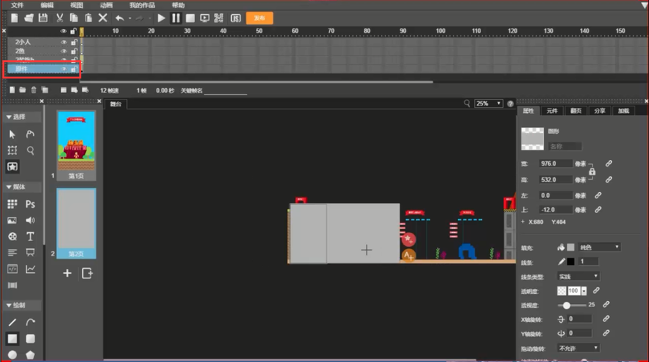The image size is (649, 362).
Task: Open the 实线 line type dropdown
Action: 578,276
